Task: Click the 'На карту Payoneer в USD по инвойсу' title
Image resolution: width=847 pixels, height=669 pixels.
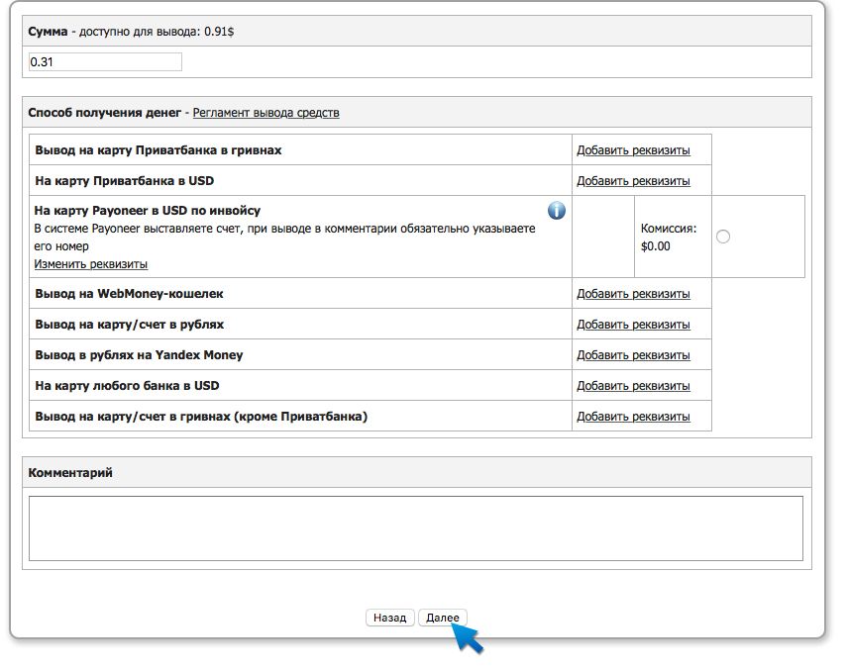Action: click(x=148, y=211)
